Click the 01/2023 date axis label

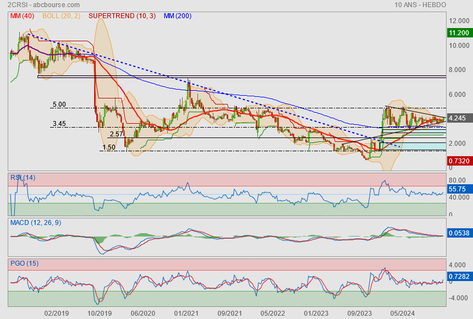click(316, 313)
